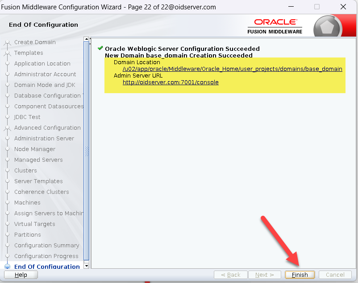The height and width of the screenshot is (283, 358).
Task: Go to the Administrator Account step
Action: pos(45,74)
